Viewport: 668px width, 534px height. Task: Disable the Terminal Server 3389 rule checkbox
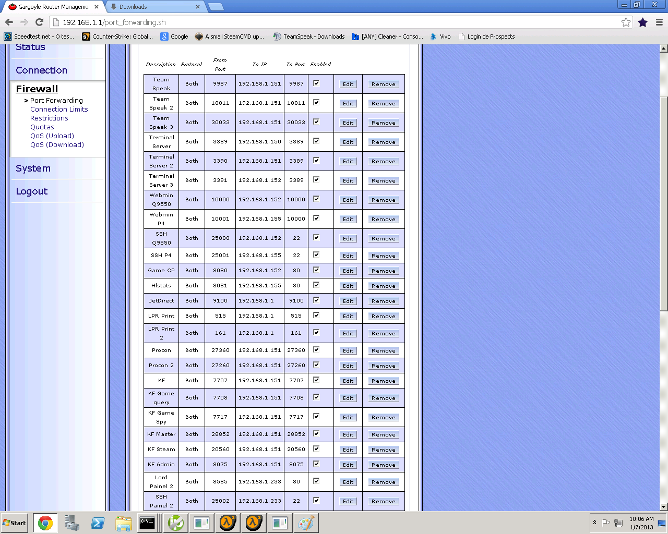pyautogui.click(x=316, y=141)
